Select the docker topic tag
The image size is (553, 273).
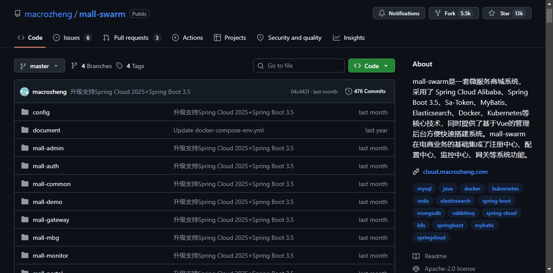[x=472, y=189]
